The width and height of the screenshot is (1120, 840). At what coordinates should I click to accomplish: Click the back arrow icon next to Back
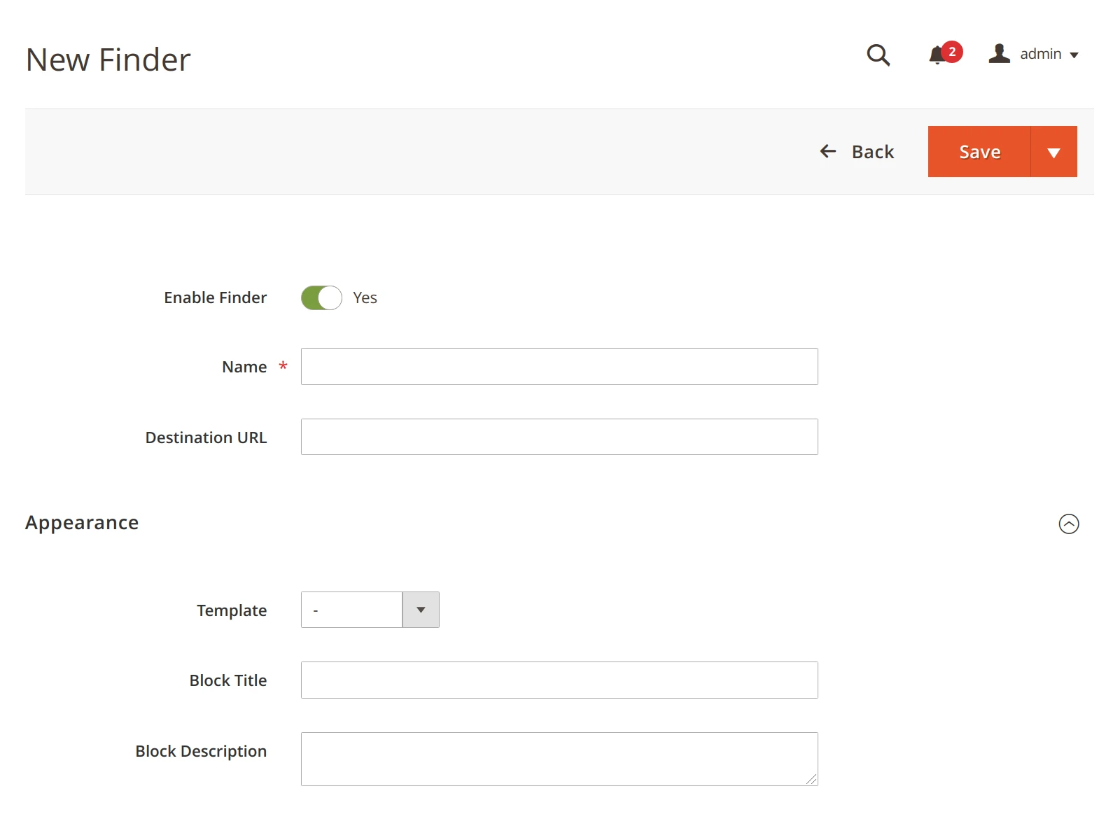pyautogui.click(x=828, y=151)
